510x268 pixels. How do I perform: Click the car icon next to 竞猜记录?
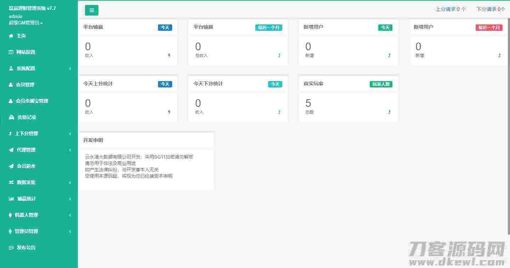(x=11, y=117)
